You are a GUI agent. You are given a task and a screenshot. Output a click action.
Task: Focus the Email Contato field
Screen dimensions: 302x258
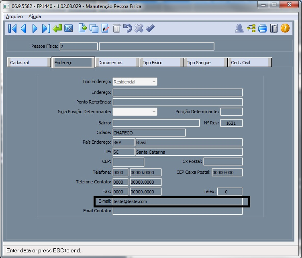coord(178,211)
